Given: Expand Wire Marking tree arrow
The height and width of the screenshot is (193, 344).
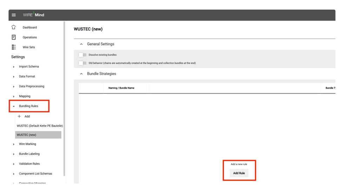Looking at the screenshot, I should (14, 144).
